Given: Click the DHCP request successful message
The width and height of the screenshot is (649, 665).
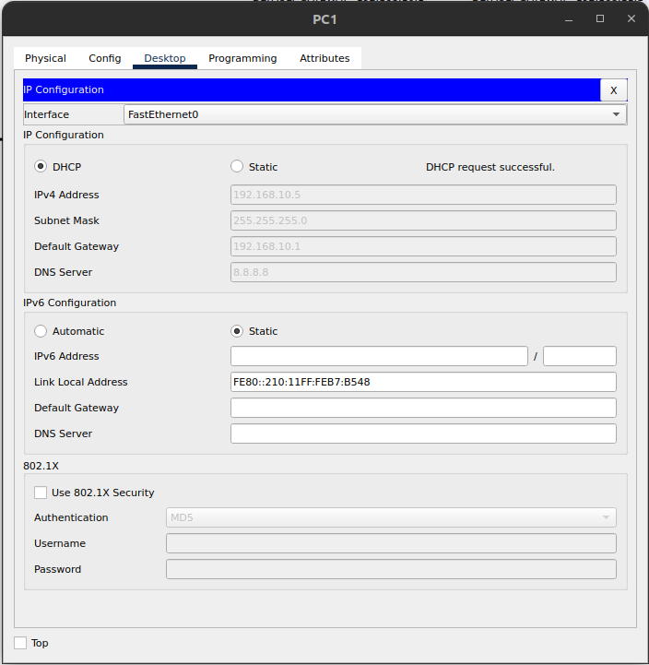Looking at the screenshot, I should pos(490,167).
